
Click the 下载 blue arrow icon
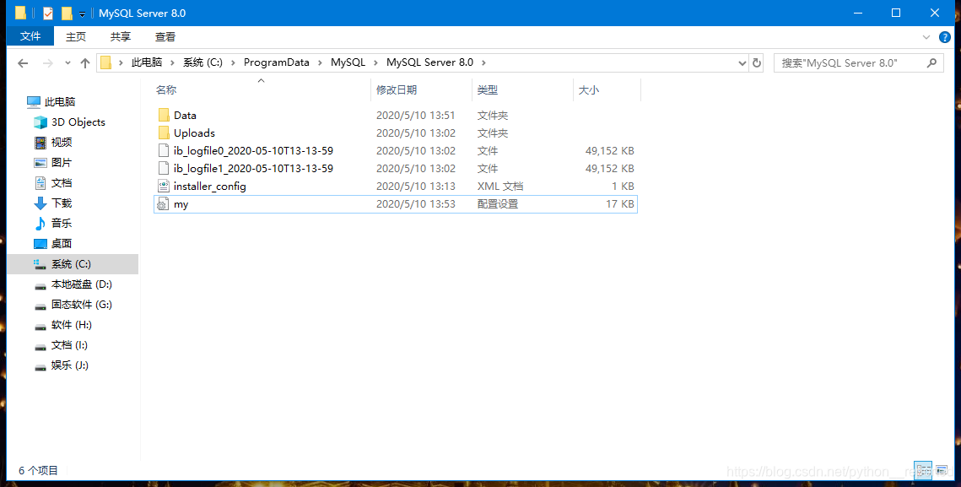40,203
